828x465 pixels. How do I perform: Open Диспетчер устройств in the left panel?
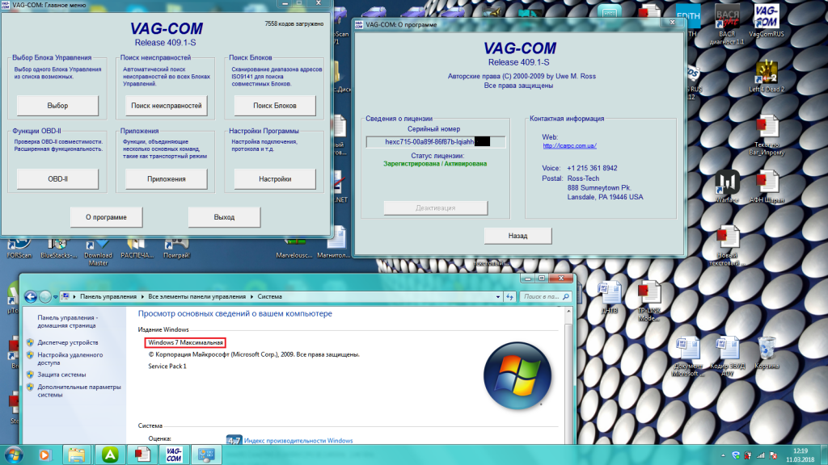click(x=68, y=342)
